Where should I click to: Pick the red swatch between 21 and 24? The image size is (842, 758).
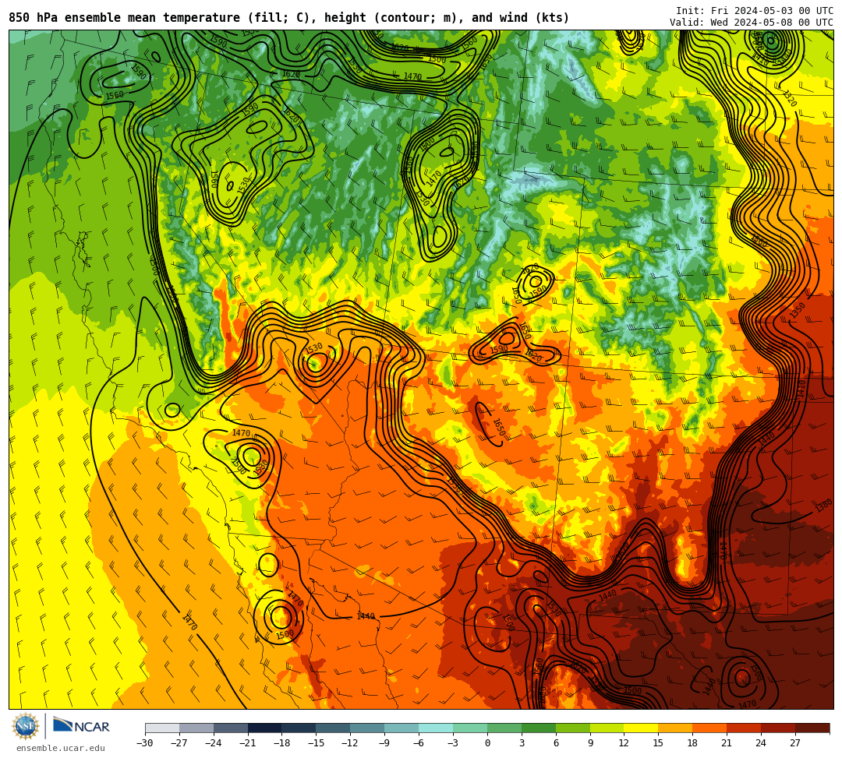744,728
